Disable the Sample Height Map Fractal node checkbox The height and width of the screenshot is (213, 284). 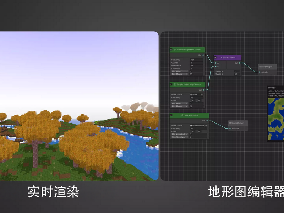[x=171, y=49]
